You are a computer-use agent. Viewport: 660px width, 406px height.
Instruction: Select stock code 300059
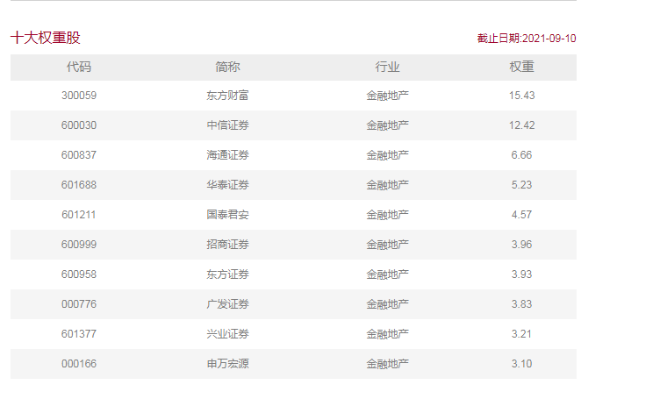[x=79, y=96]
